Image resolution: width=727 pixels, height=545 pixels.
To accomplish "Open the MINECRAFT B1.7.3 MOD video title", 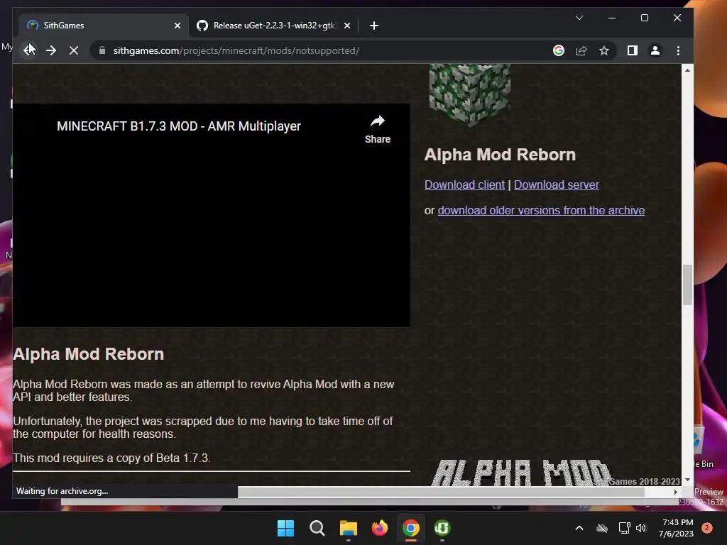I will coord(179,126).
